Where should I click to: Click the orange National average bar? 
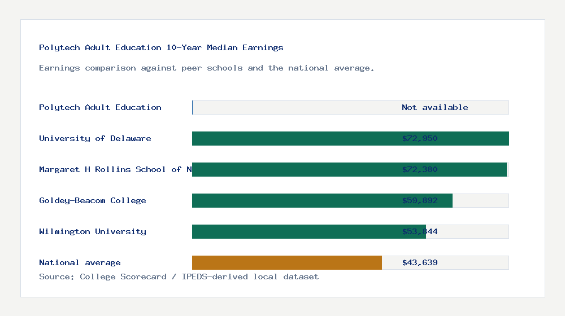(287, 263)
